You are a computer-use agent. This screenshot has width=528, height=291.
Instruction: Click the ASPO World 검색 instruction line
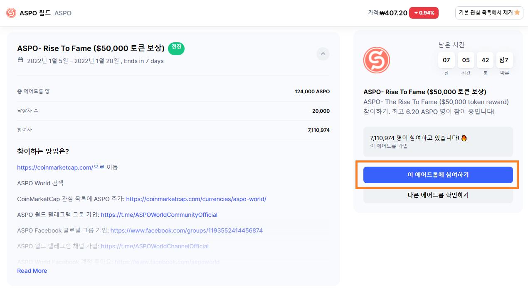40,183
